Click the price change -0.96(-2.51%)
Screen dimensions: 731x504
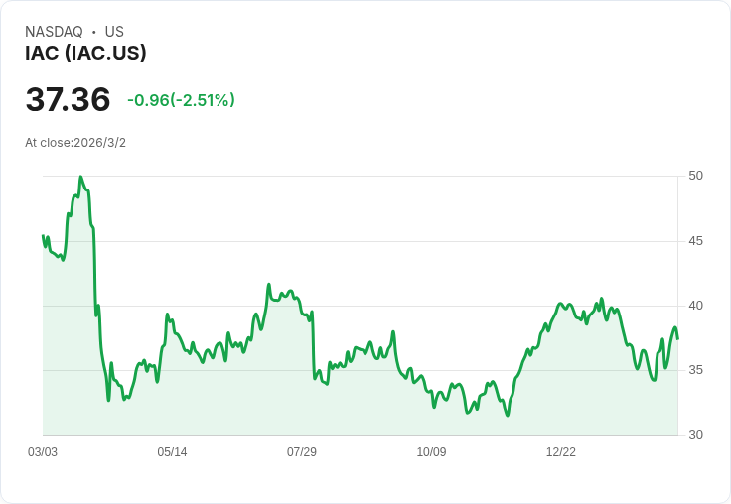181,100
